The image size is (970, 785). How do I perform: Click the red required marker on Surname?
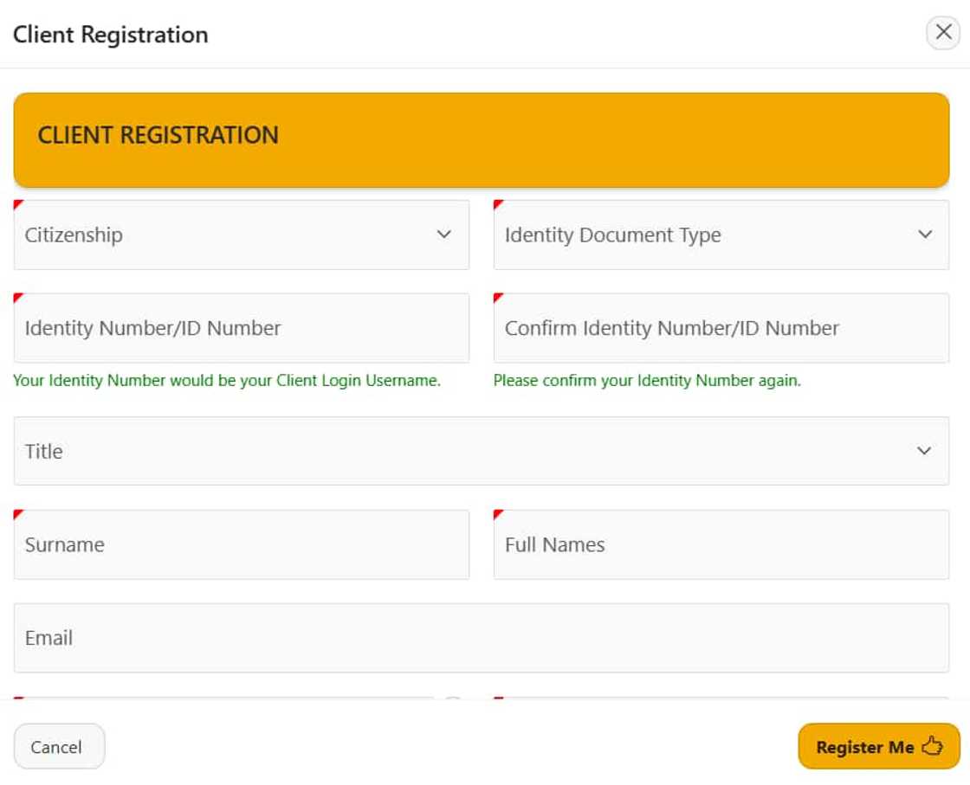[18, 514]
